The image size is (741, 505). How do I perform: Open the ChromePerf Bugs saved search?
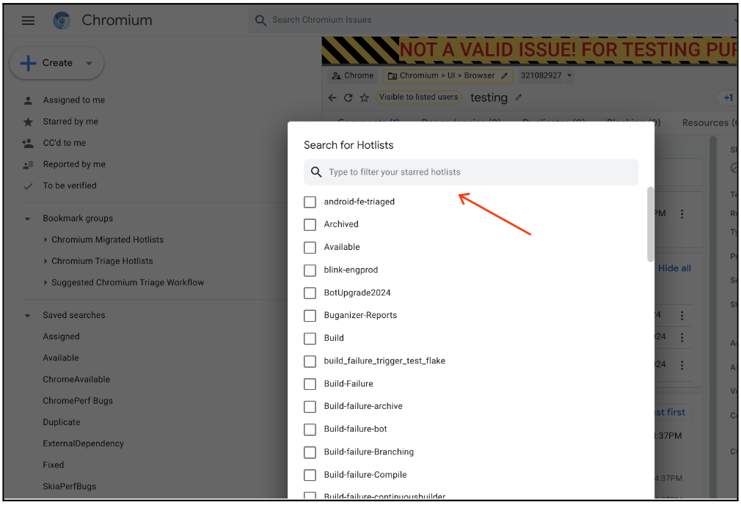click(78, 401)
